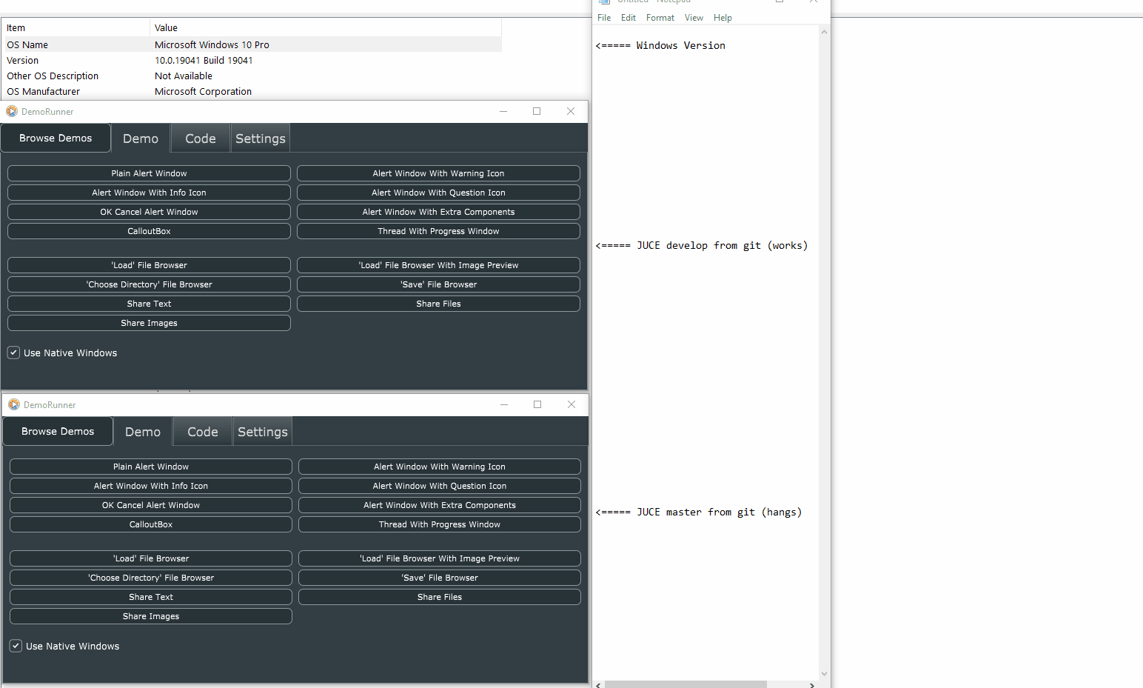The image size is (1143, 688).
Task: Open Notepad Format menu
Action: click(660, 18)
